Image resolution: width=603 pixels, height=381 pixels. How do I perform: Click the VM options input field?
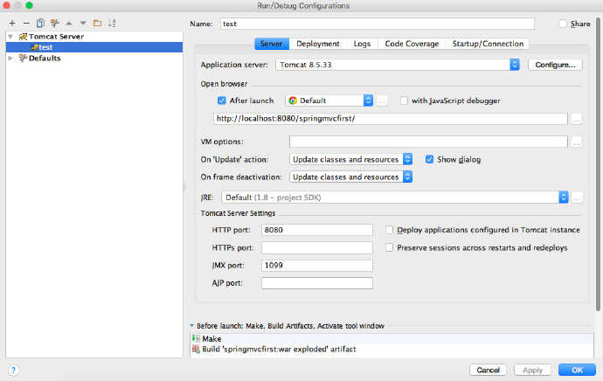tap(428, 142)
